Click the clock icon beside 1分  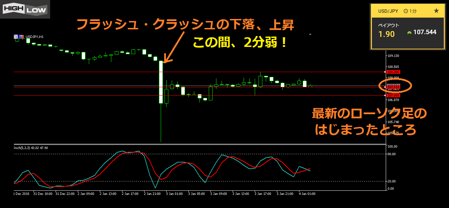[x=406, y=11]
